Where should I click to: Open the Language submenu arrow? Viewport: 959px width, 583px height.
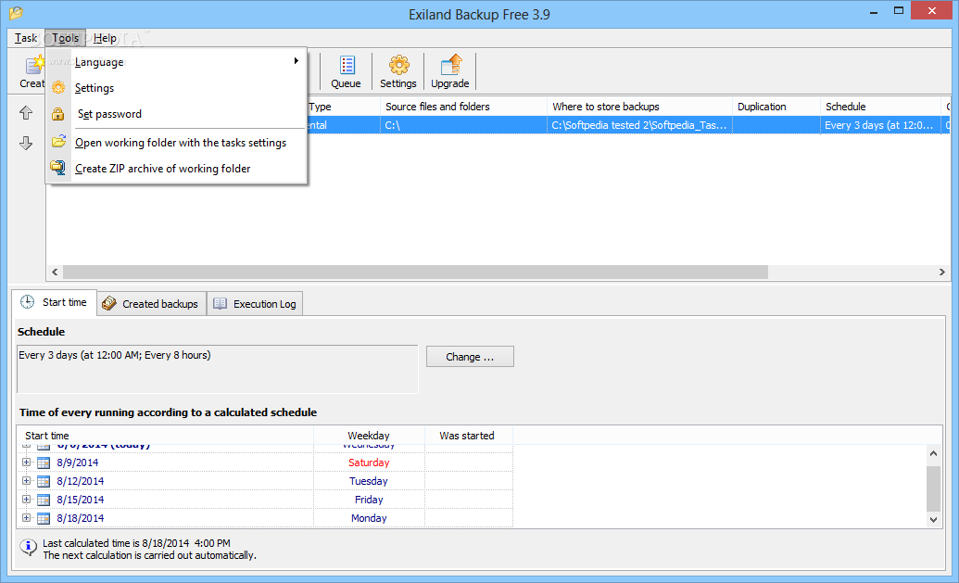click(x=296, y=61)
